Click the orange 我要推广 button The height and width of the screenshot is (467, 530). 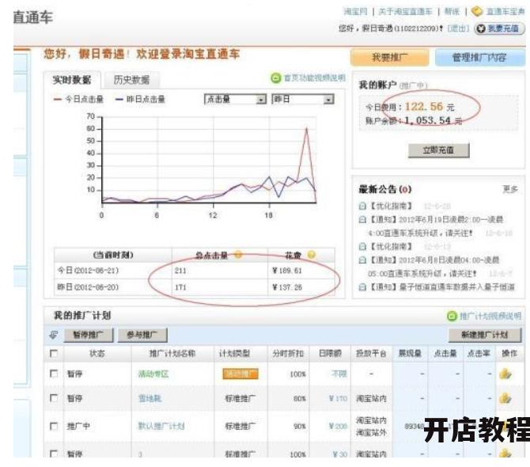click(x=389, y=58)
